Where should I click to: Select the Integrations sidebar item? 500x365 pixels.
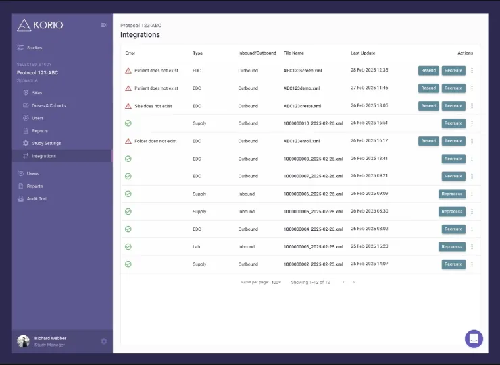pyautogui.click(x=62, y=156)
